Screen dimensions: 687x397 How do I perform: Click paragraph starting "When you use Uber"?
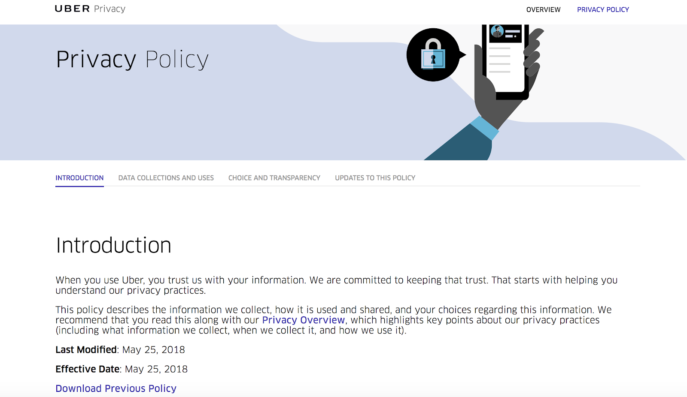coord(337,285)
